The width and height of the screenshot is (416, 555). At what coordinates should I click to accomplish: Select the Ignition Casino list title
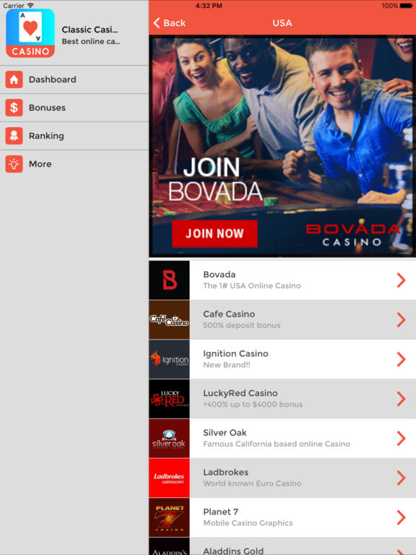point(235,353)
